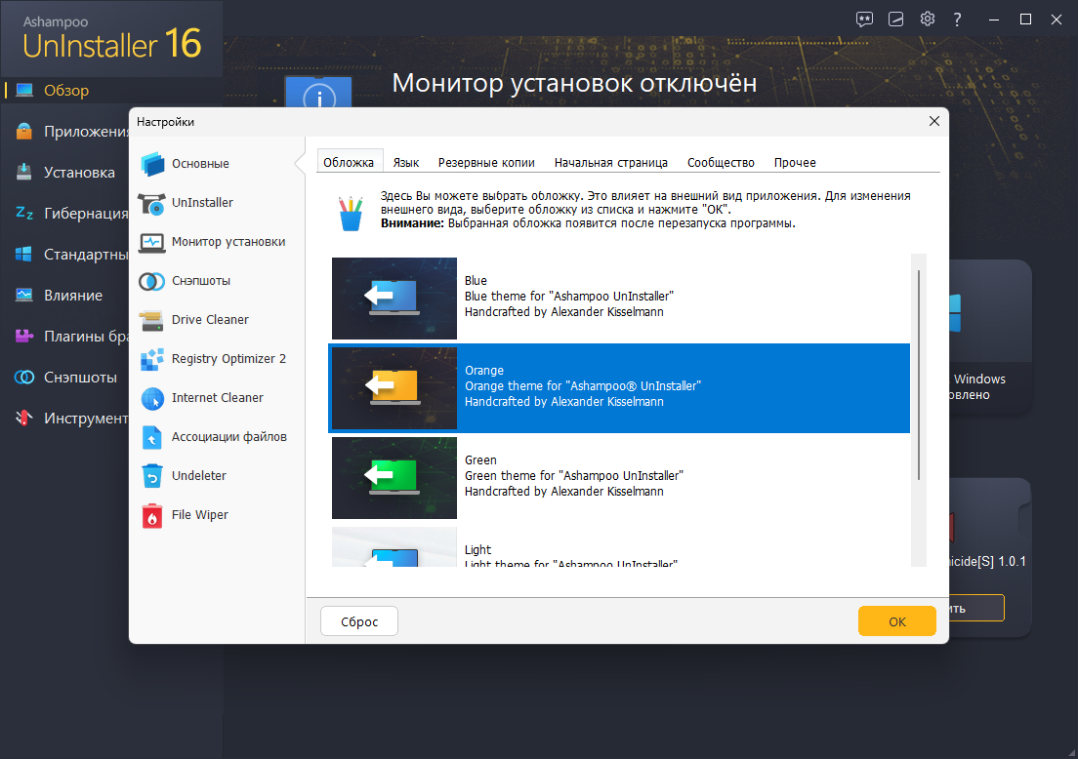Click the theme list vertical scrollbar
This screenshot has width=1078, height=759.
click(919, 375)
